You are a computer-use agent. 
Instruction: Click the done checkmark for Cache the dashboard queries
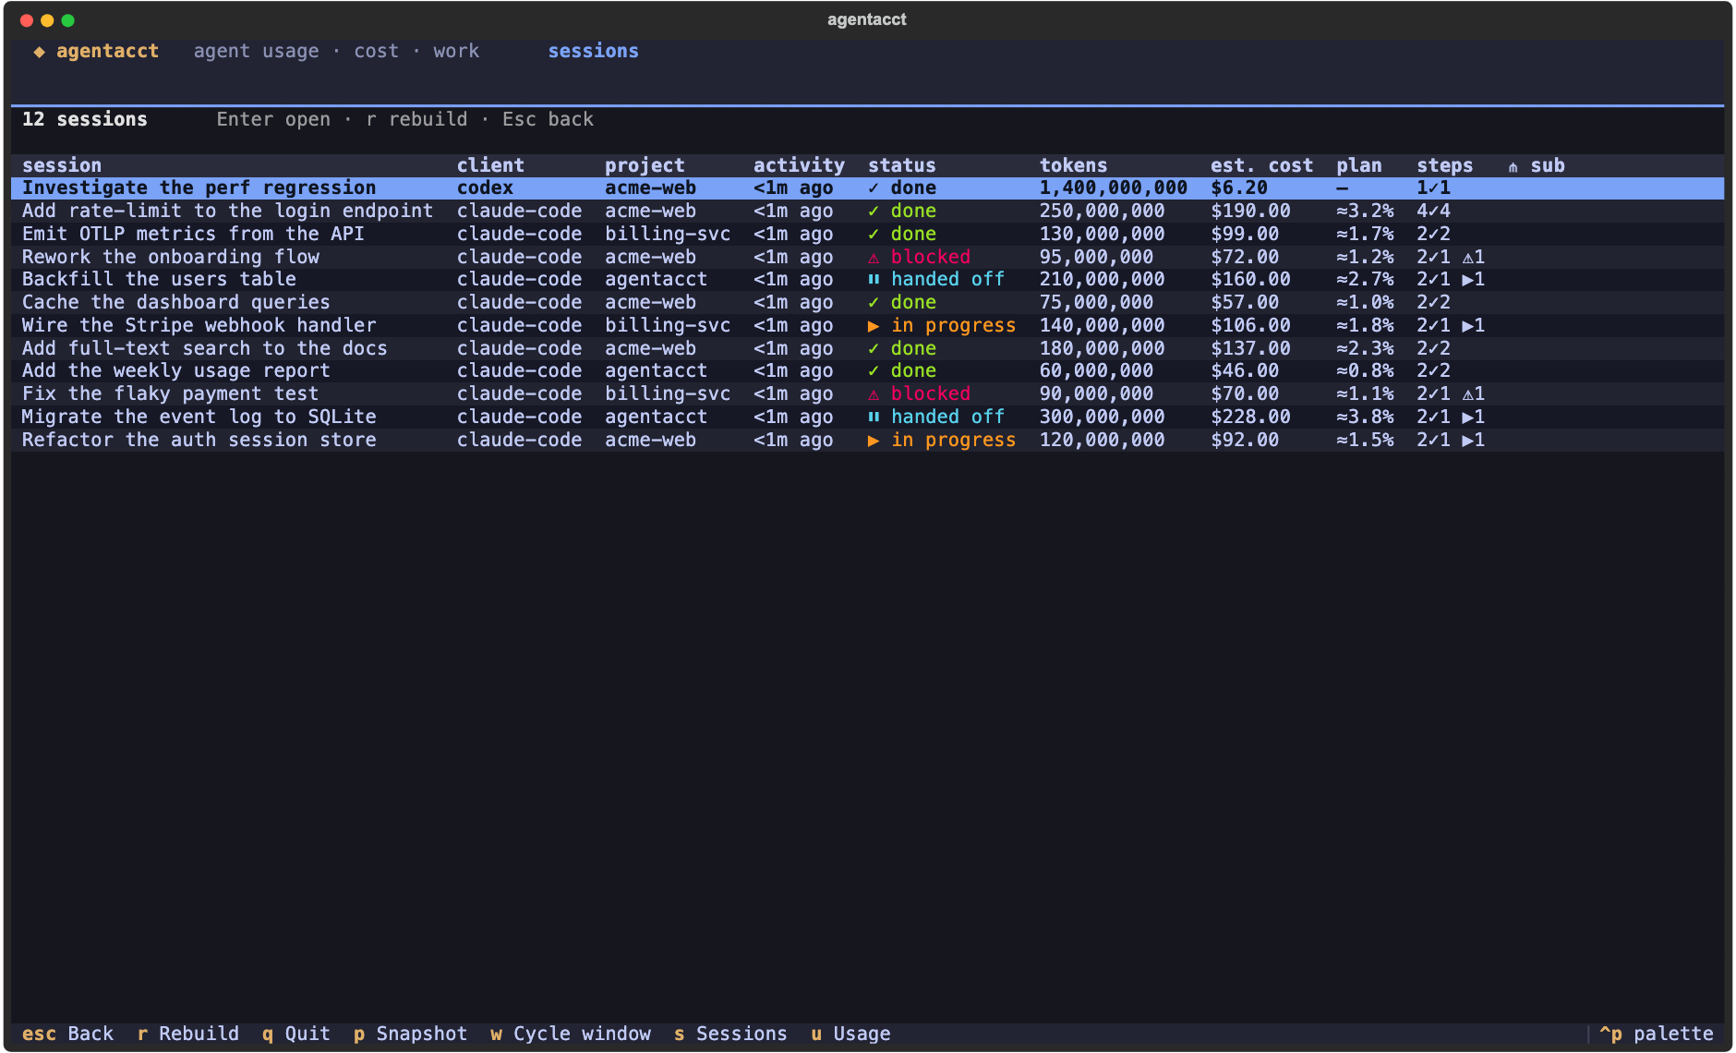click(874, 303)
